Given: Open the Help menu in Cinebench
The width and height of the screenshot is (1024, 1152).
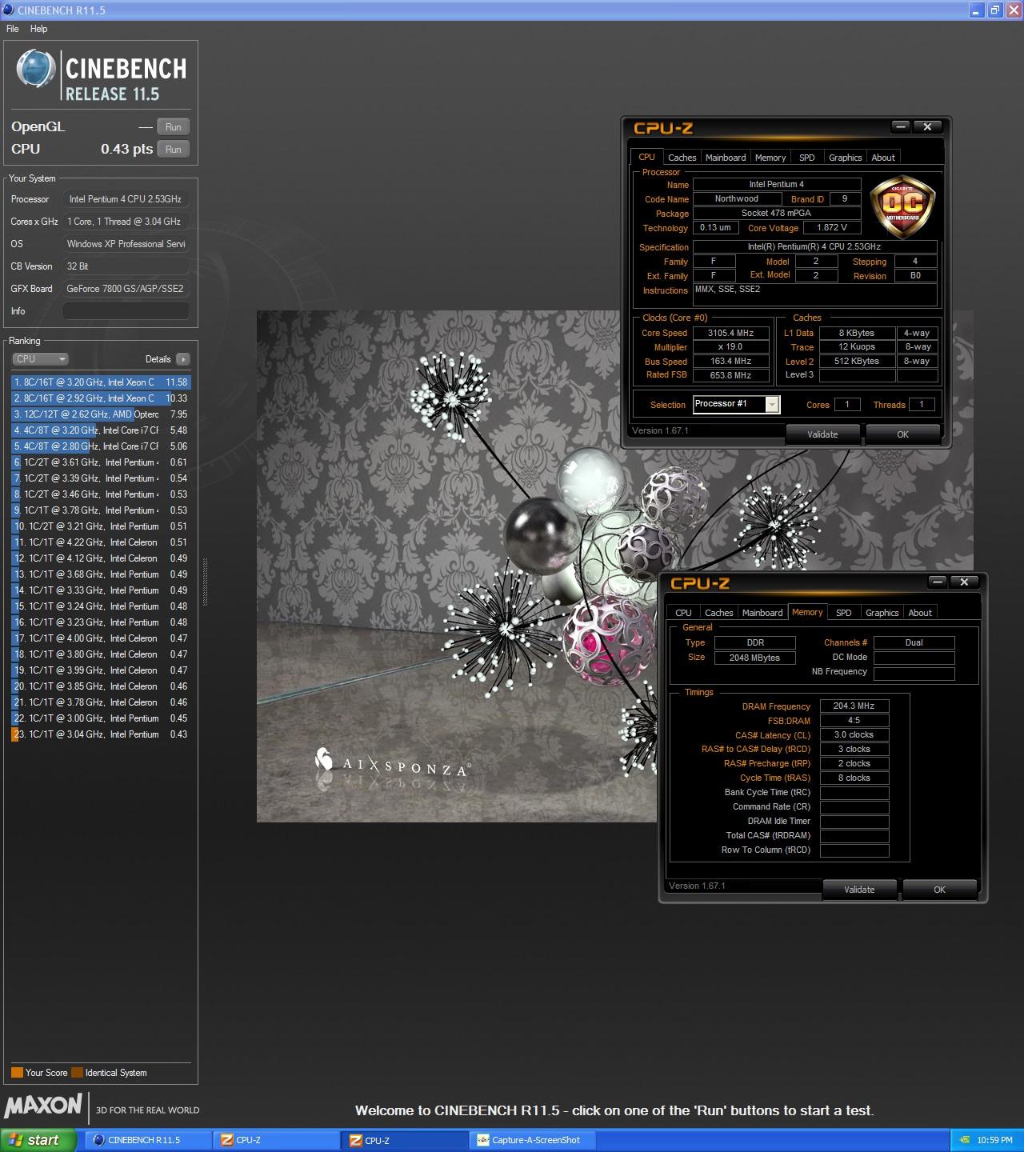Looking at the screenshot, I should [x=39, y=29].
